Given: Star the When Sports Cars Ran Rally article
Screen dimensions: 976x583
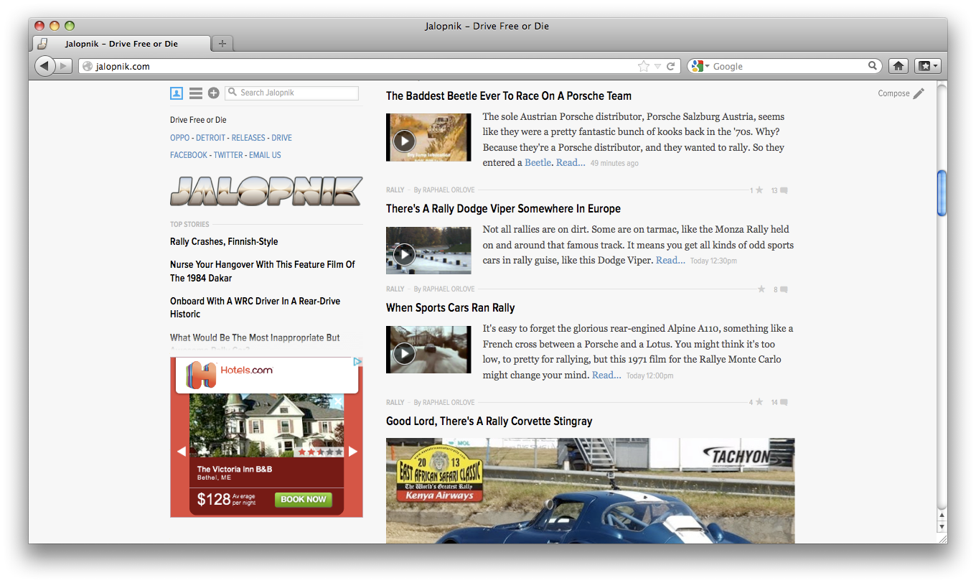Looking at the screenshot, I should coord(759,402).
